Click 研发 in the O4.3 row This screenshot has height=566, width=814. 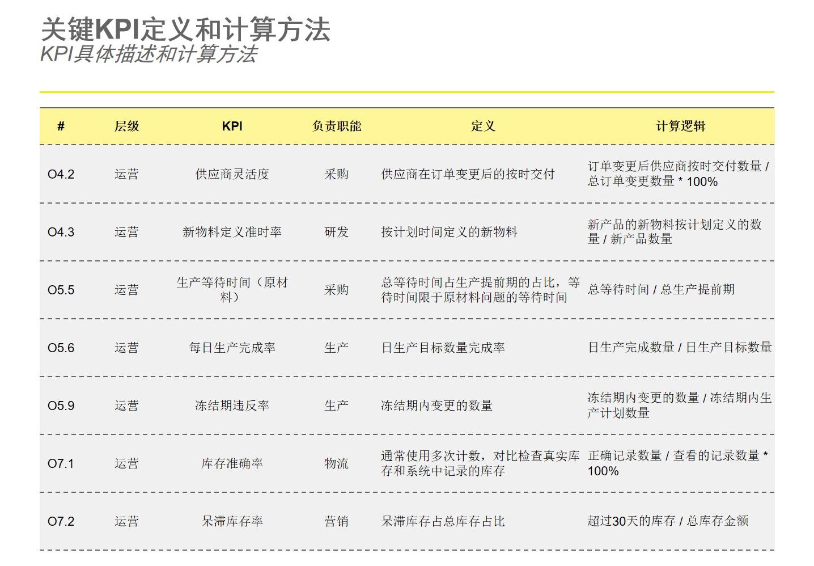coord(336,232)
